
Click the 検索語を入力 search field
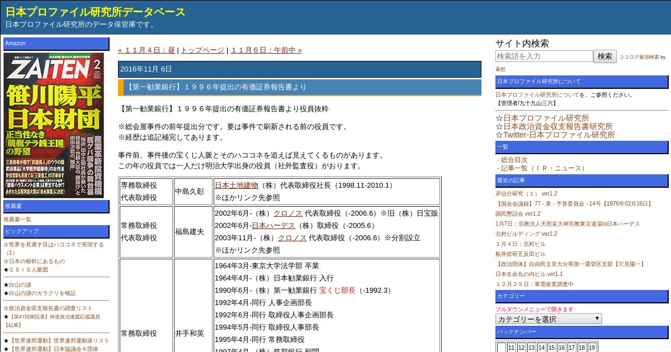[544, 56]
